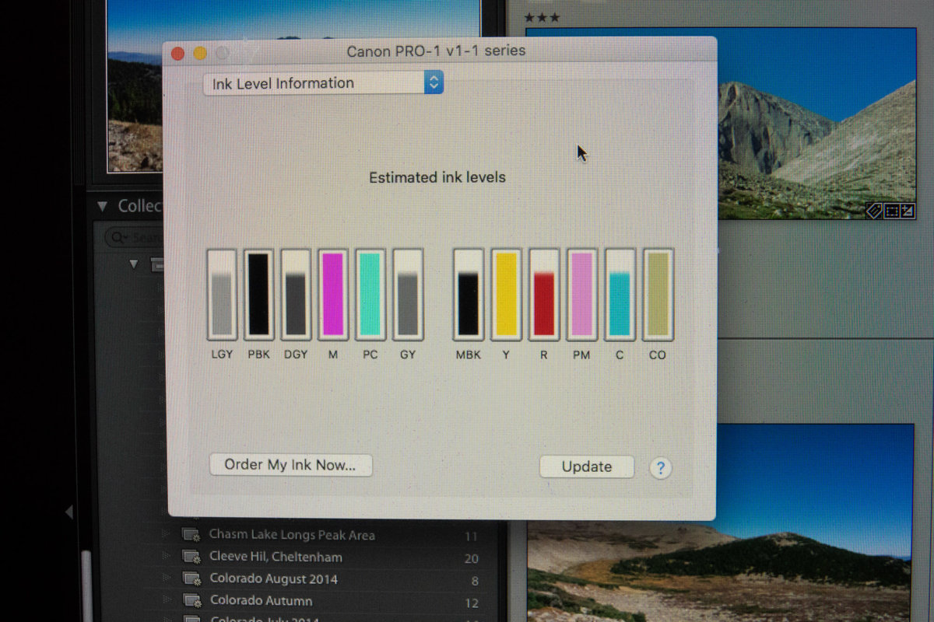Open the Ink Level Information dropdown
The image size is (934, 622).
point(323,83)
